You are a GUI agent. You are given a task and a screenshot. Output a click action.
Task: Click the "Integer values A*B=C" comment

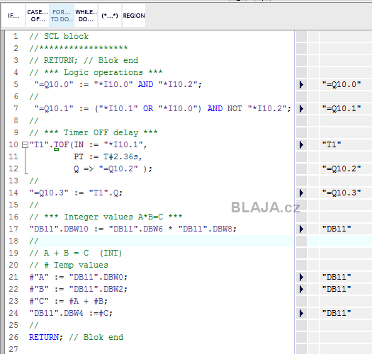(113, 217)
